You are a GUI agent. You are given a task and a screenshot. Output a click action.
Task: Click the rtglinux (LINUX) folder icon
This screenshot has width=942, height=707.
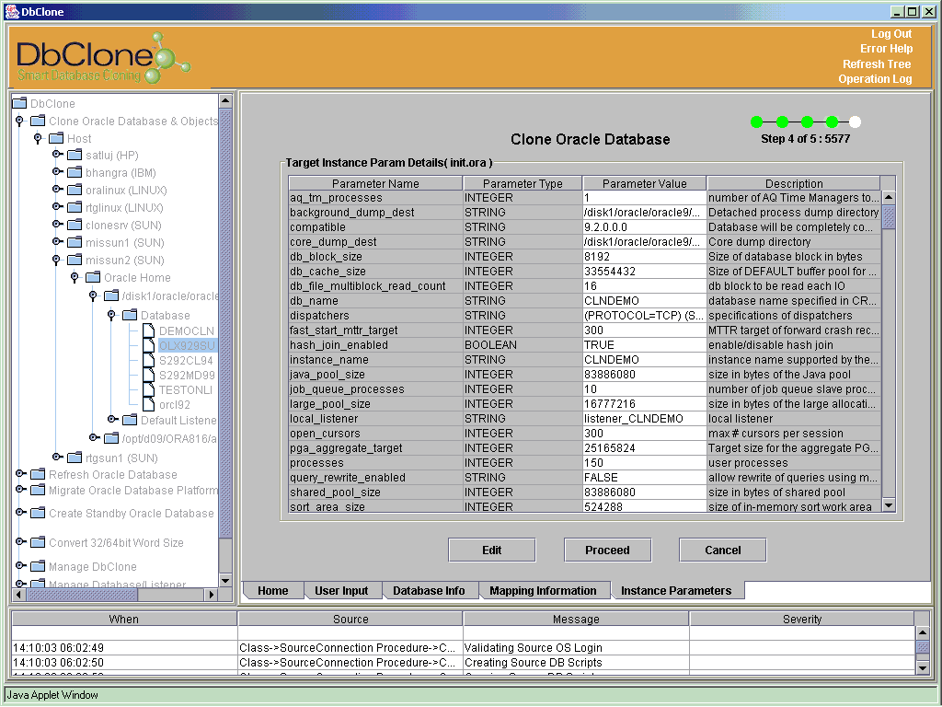coord(75,207)
